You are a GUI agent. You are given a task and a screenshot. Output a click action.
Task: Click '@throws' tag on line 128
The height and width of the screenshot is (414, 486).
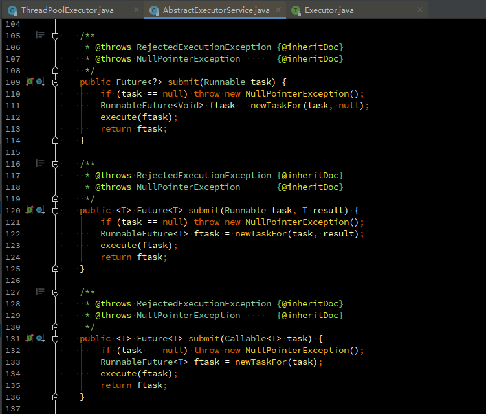click(x=113, y=303)
